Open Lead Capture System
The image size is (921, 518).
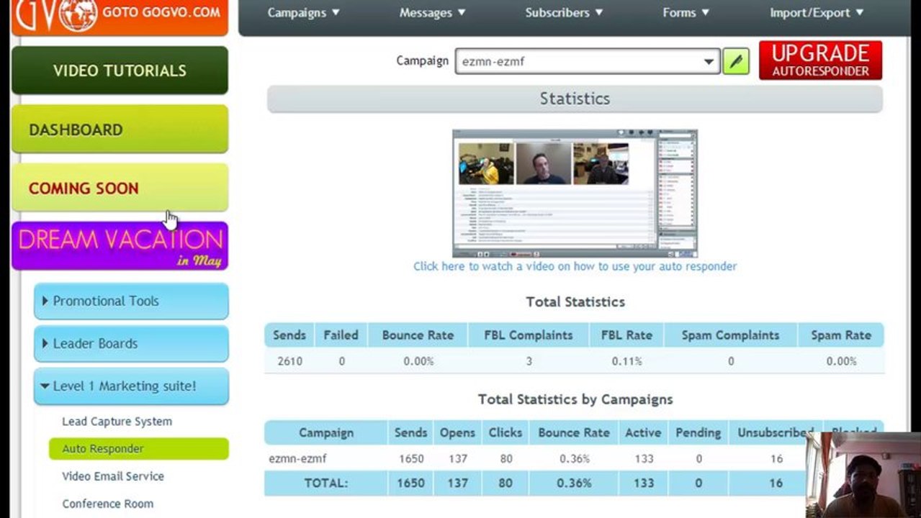117,422
